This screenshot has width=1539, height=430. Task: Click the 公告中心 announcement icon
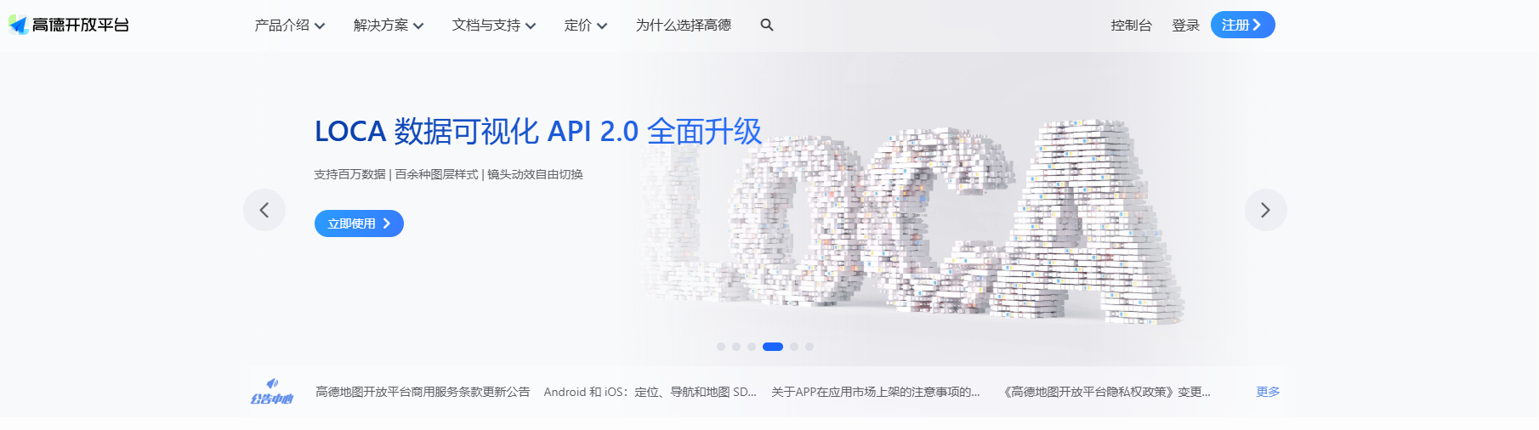point(272,392)
